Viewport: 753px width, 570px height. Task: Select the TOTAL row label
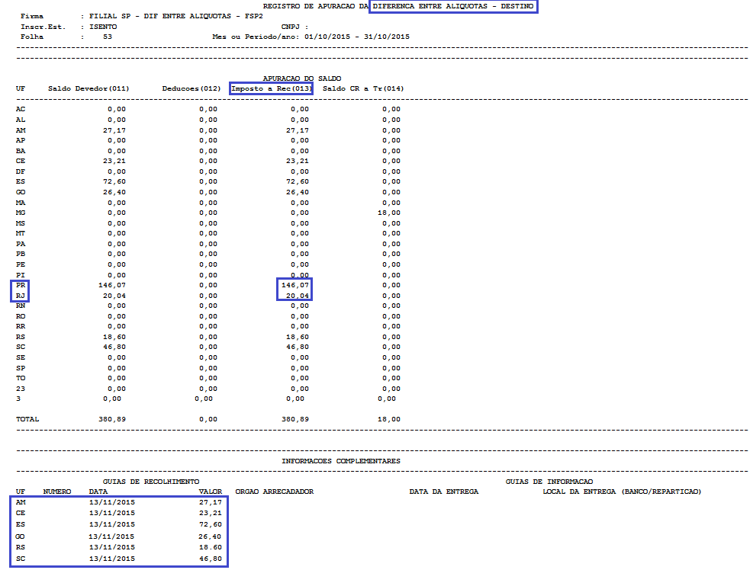pos(27,419)
